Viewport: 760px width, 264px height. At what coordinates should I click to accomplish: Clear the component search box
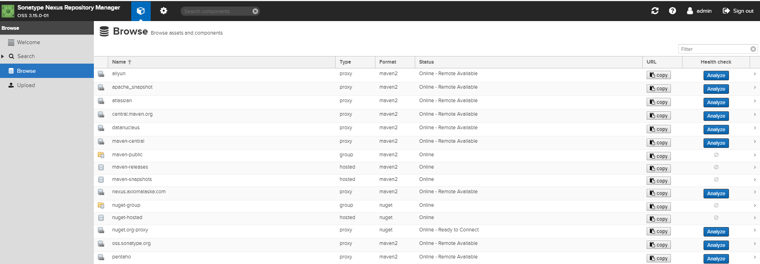pos(255,11)
